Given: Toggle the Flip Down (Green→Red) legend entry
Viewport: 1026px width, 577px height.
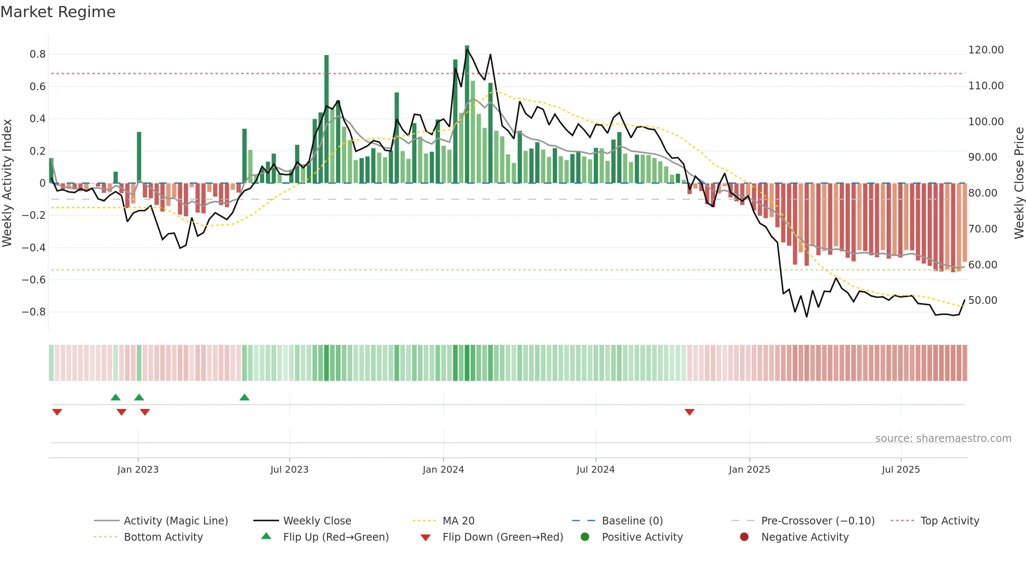Looking at the screenshot, I should (x=492, y=537).
